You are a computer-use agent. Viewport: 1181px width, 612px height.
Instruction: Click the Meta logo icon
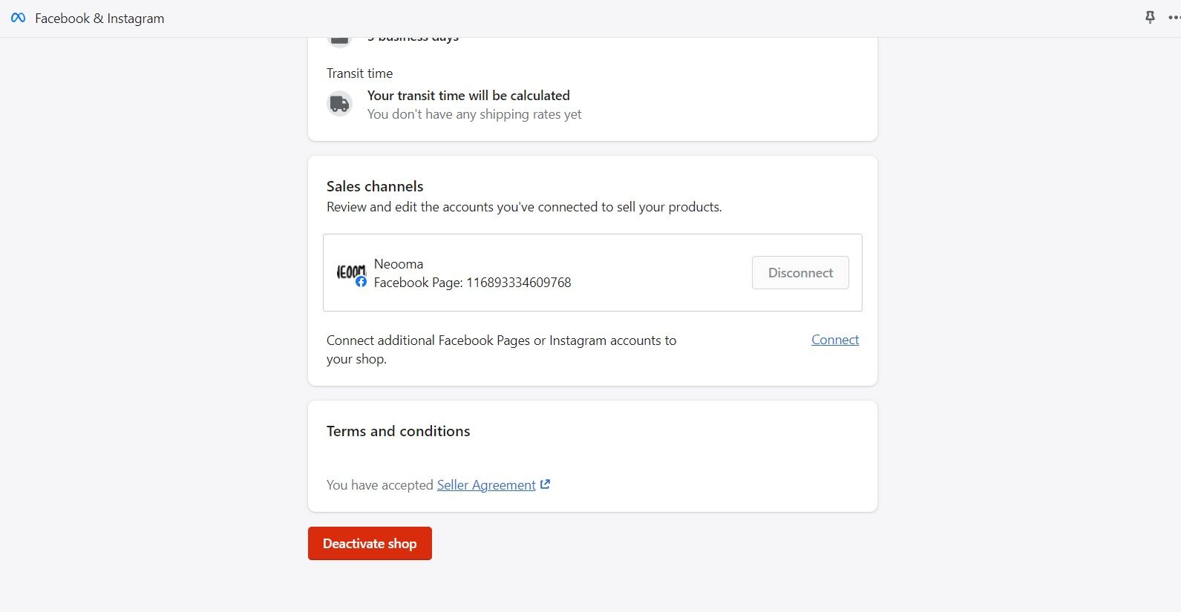click(x=18, y=18)
